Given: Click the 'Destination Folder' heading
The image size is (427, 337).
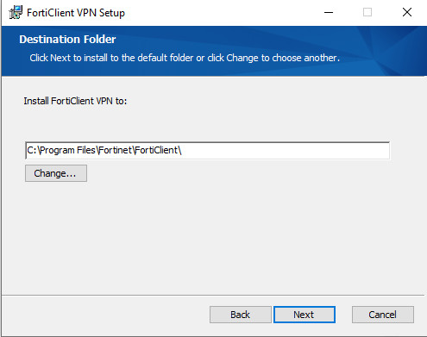Looking at the screenshot, I should [x=67, y=40].
